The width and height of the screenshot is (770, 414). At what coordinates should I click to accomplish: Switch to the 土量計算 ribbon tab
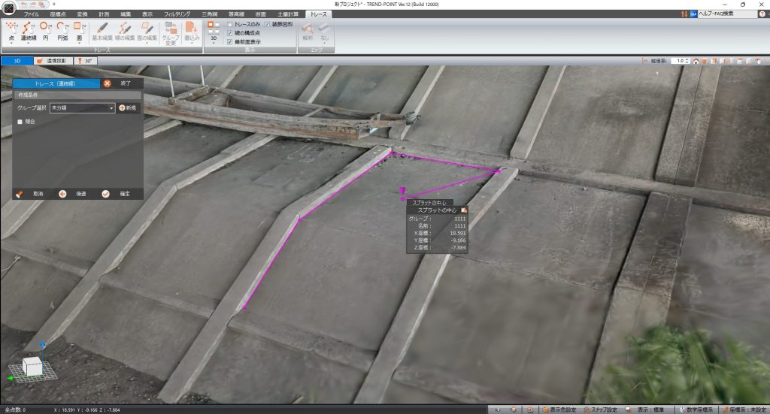pyautogui.click(x=288, y=14)
